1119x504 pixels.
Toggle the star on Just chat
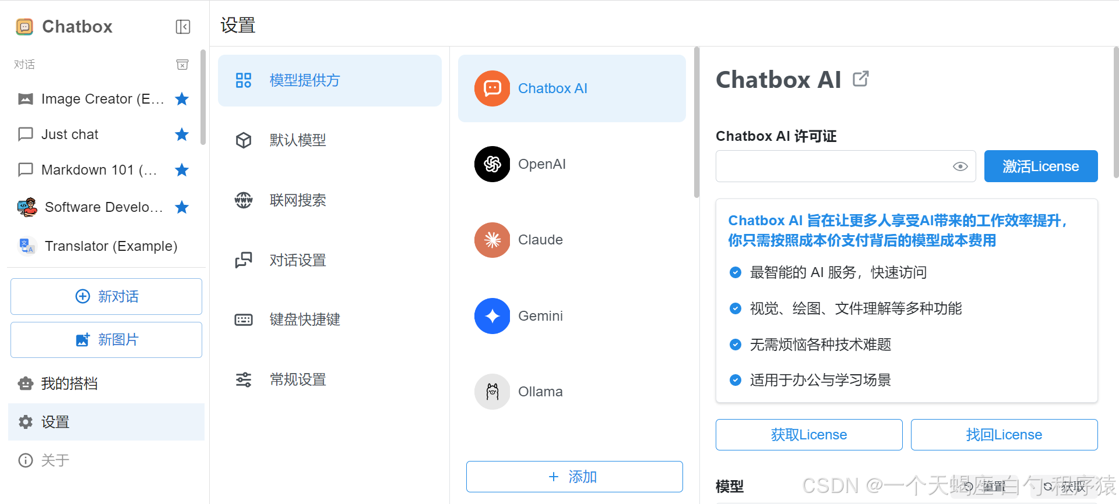tap(182, 134)
